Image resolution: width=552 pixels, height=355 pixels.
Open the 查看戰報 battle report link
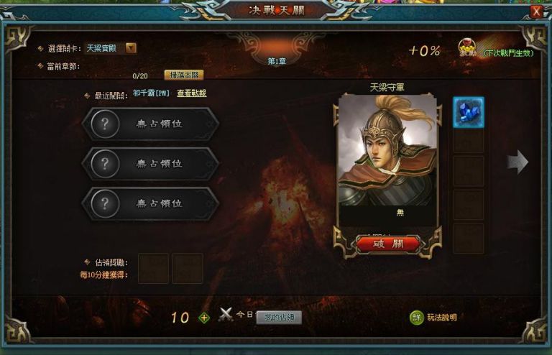(x=191, y=93)
